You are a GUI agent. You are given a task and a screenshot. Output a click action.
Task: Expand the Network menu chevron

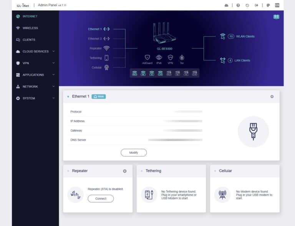(53, 86)
